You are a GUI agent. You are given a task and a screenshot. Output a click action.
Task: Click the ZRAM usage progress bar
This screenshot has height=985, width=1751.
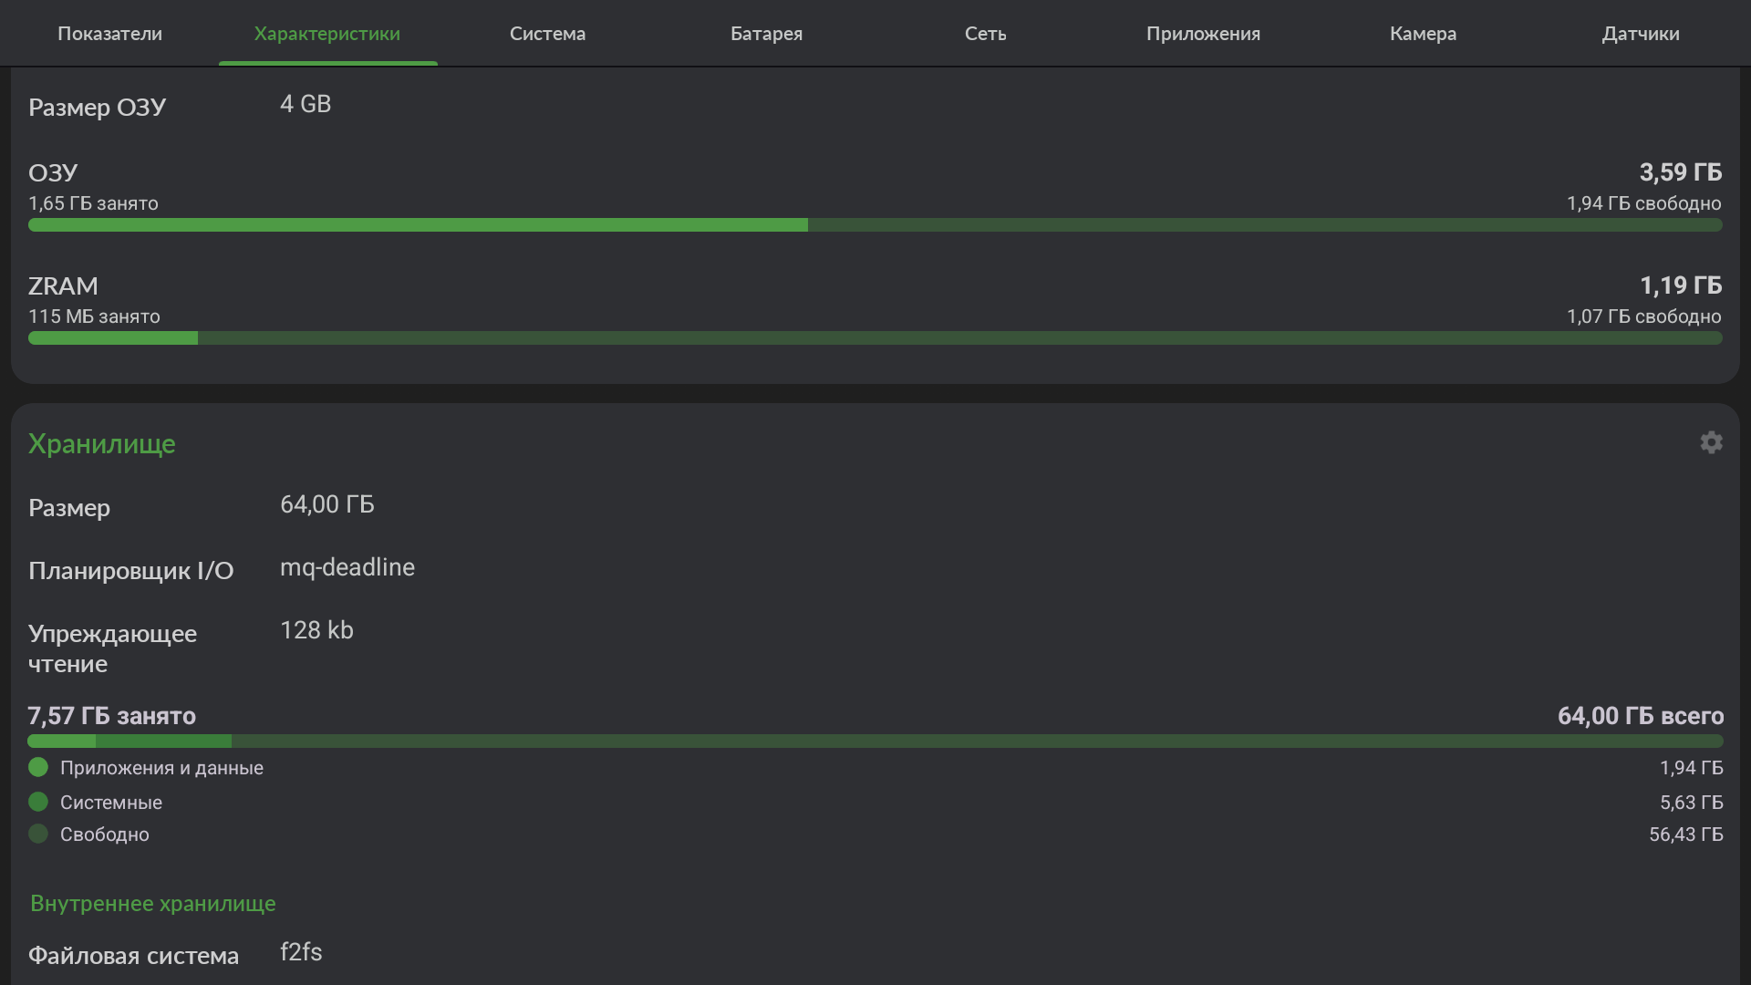click(x=875, y=338)
